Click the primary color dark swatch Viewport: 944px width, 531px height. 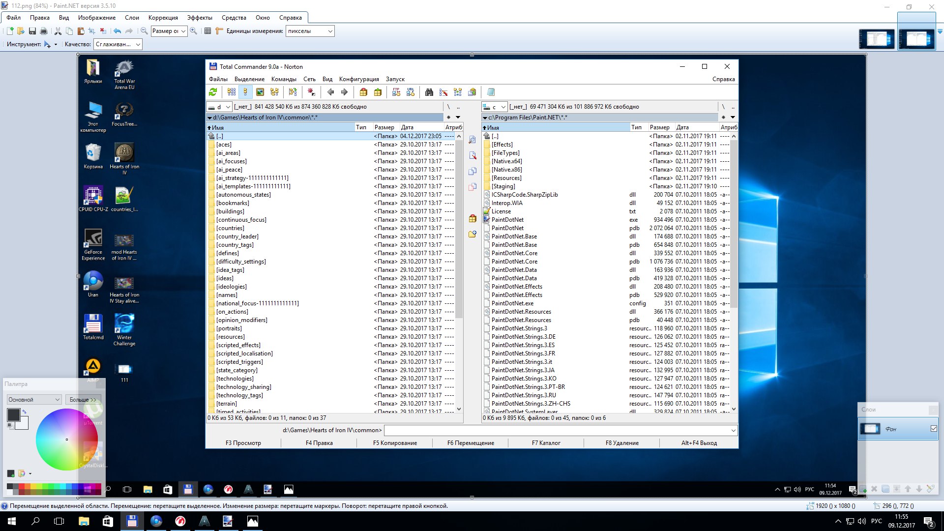pyautogui.click(x=13, y=414)
